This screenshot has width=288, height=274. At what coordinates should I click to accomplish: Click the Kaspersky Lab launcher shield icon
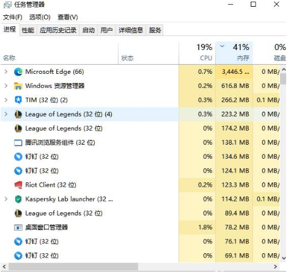[x=18, y=199]
